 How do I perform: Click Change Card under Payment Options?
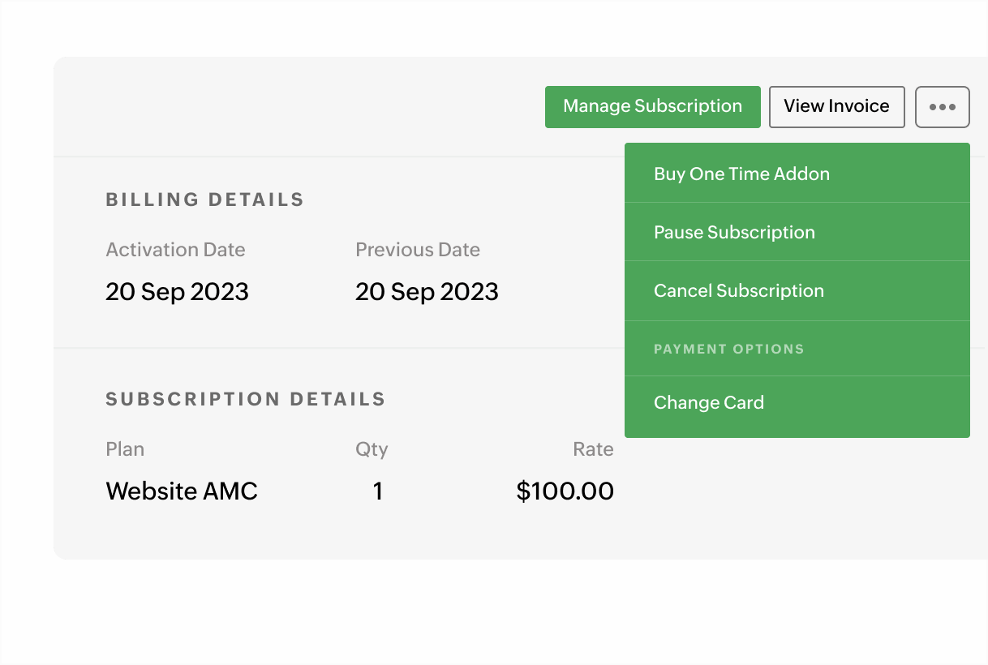click(x=709, y=402)
